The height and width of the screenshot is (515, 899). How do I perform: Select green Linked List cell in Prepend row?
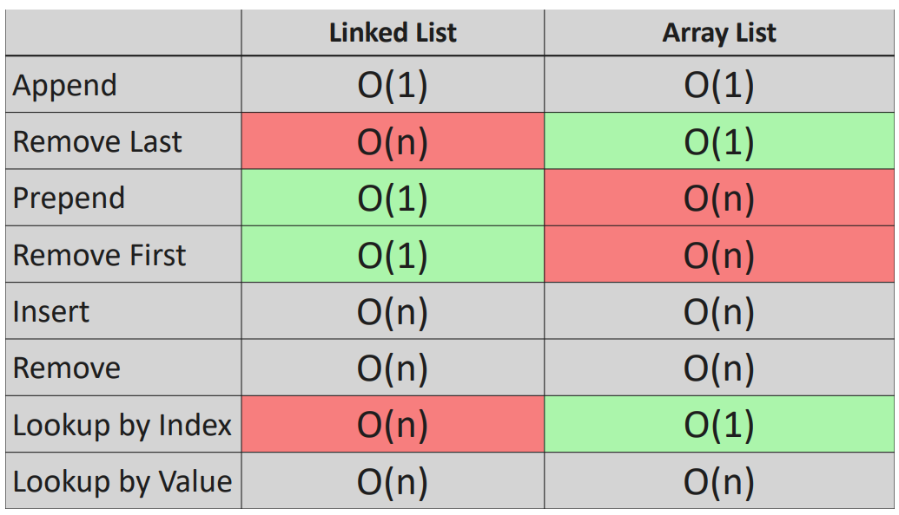pos(393,199)
